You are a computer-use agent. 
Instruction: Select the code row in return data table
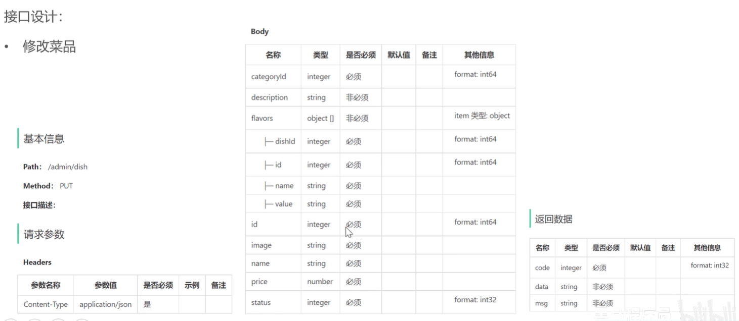[x=542, y=268]
